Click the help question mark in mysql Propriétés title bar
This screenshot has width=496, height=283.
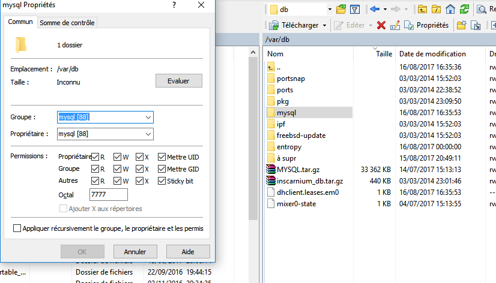pyautogui.click(x=174, y=5)
